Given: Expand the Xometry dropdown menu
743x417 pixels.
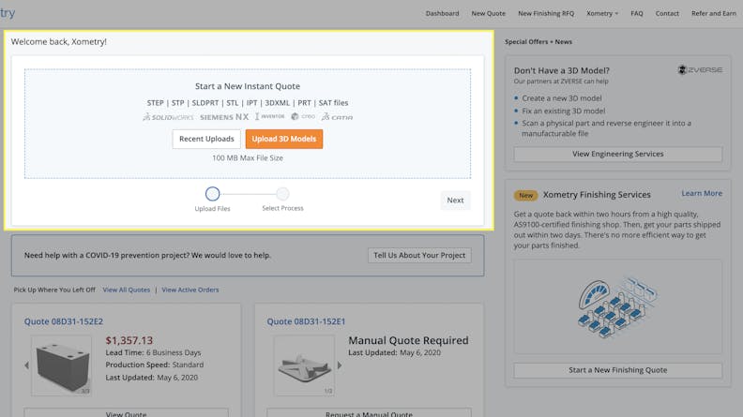Looking at the screenshot, I should click(601, 14).
